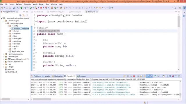Toggle Show Console When Standard Error Changes

pos(151,76)
